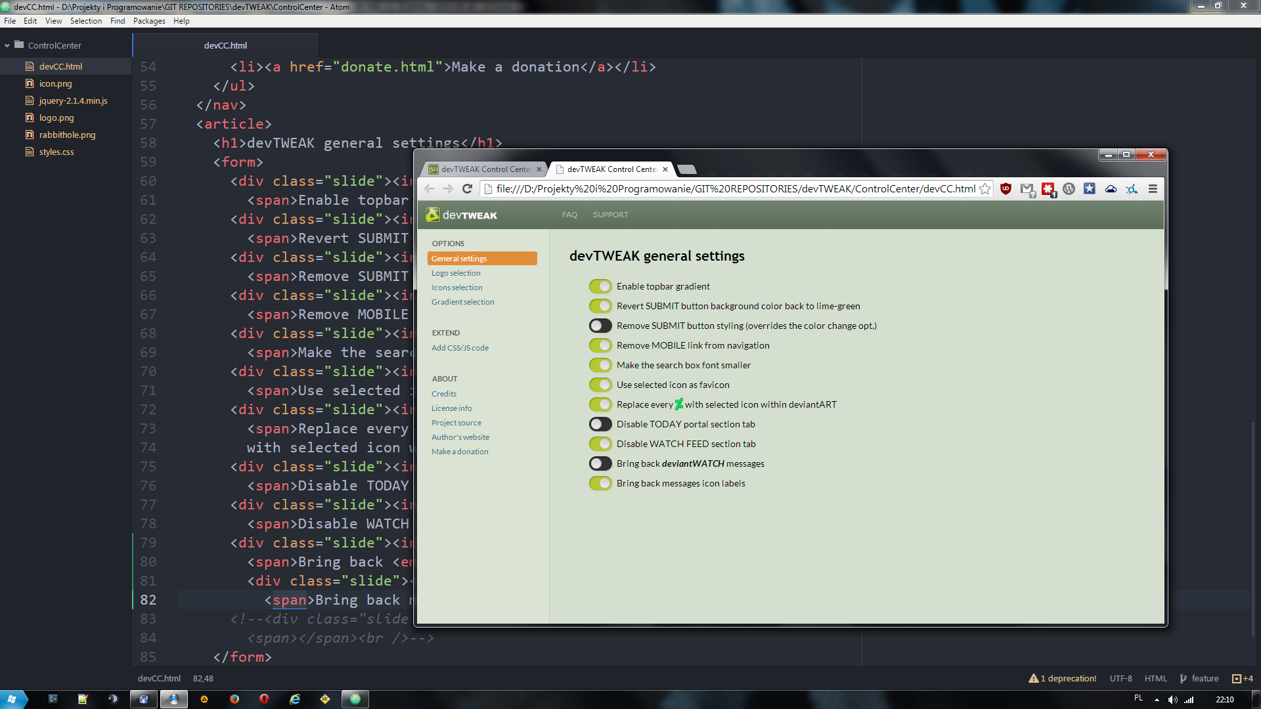Open Opera from the taskbar

(264, 699)
